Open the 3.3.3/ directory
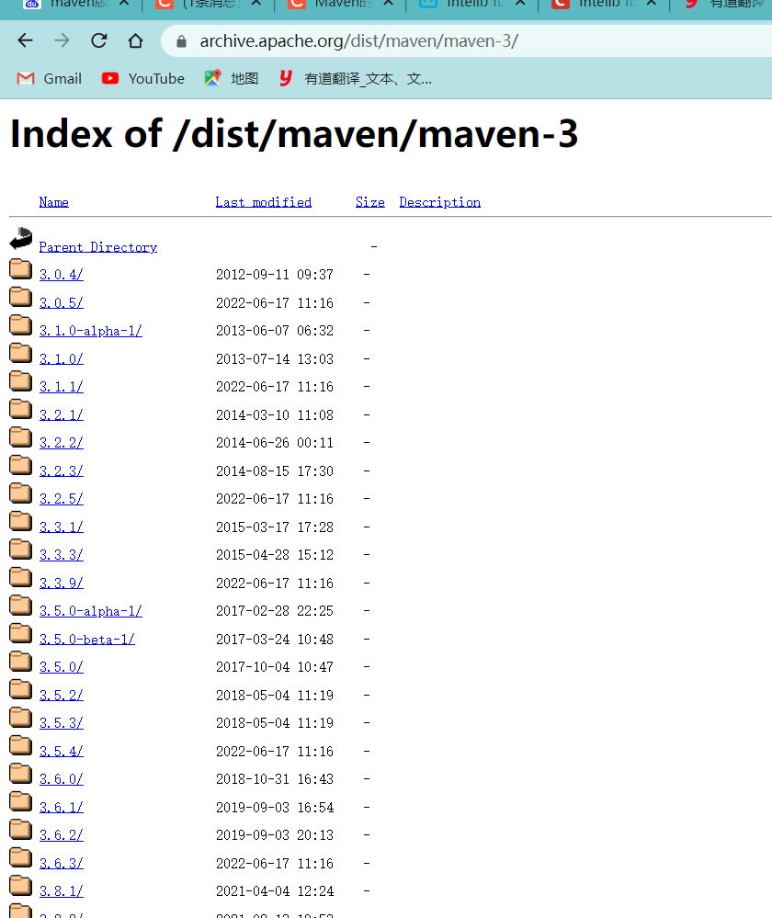Image resolution: width=772 pixels, height=918 pixels. point(62,555)
